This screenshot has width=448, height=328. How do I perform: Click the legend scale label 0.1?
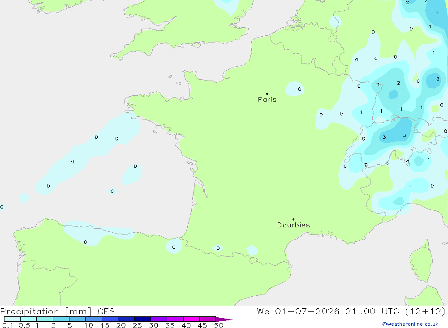pos(8,325)
